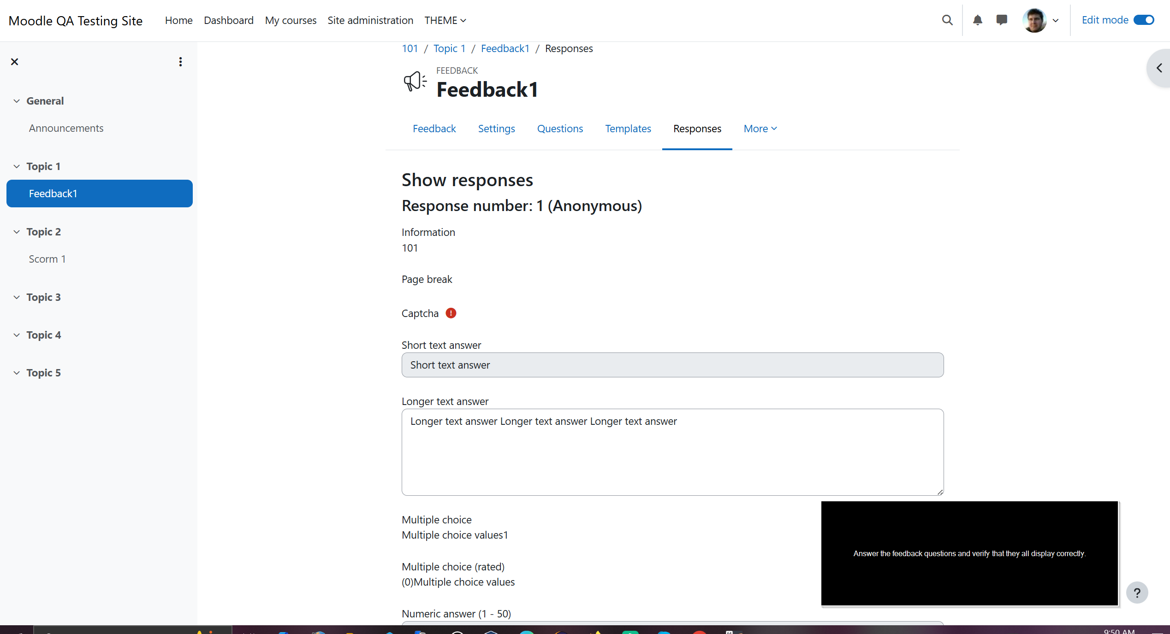Switch to the Questions tab
The width and height of the screenshot is (1170, 634).
coord(560,129)
